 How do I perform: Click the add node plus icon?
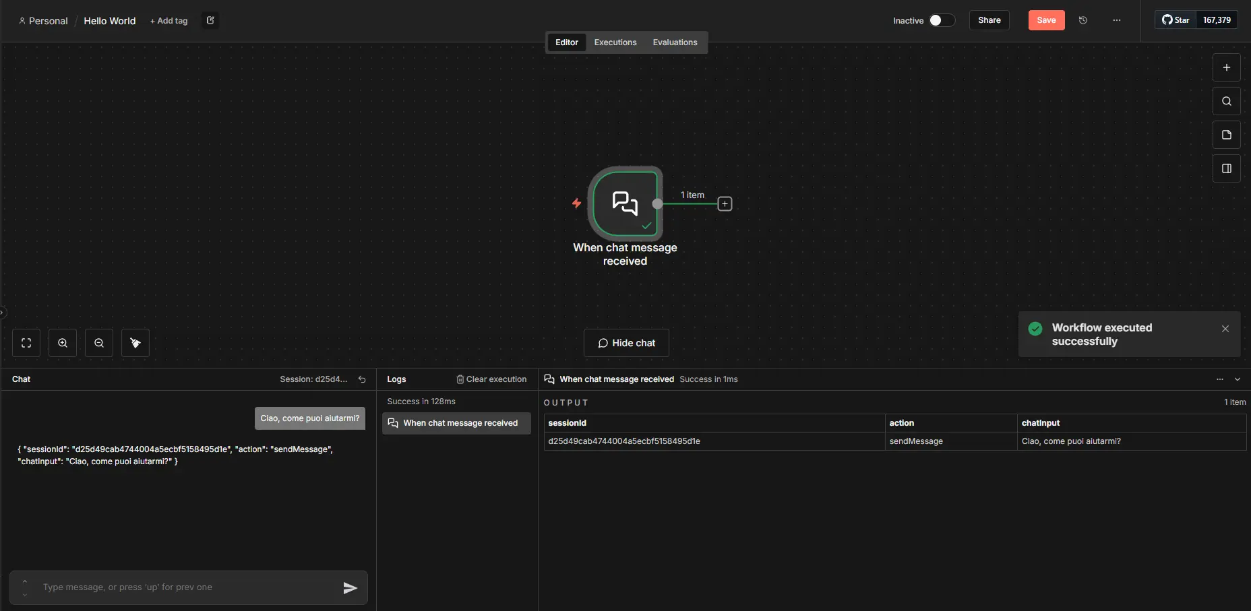pyautogui.click(x=1226, y=67)
